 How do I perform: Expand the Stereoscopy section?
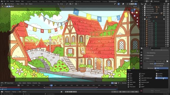pos(145,56)
